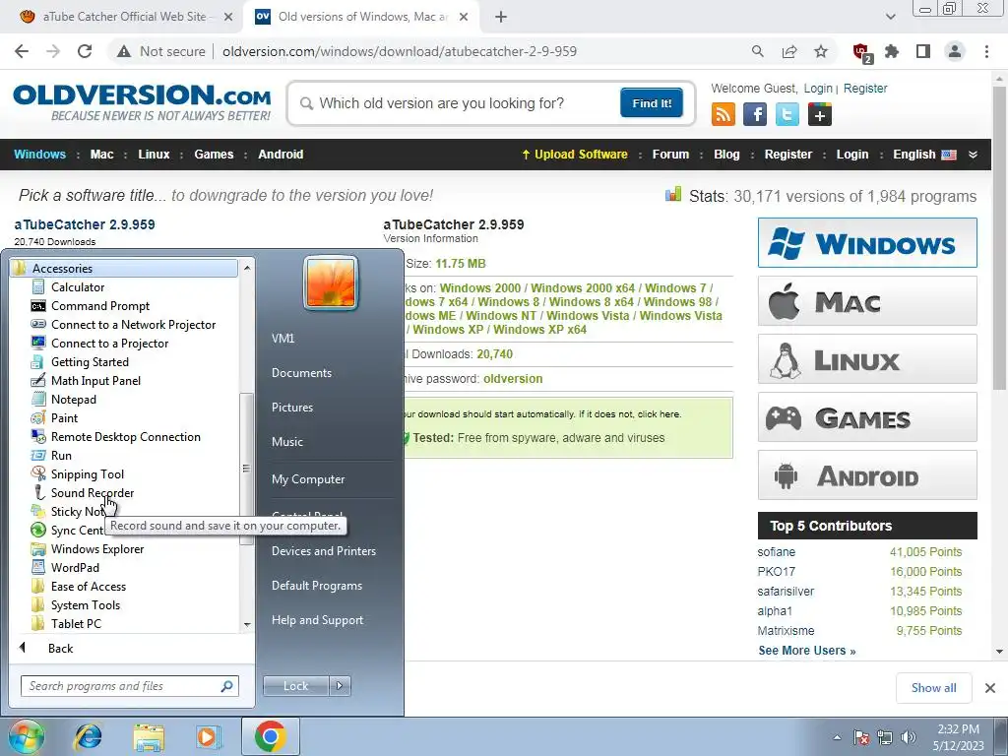This screenshot has height=756, width=1008.
Task: Select the Mac navigation item
Action: point(101,155)
